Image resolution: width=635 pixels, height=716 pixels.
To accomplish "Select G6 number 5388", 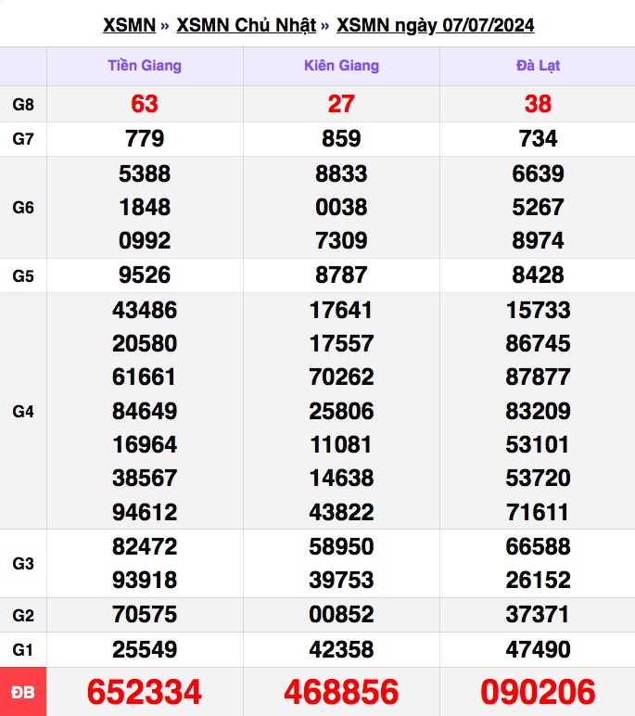I will coord(145,173).
